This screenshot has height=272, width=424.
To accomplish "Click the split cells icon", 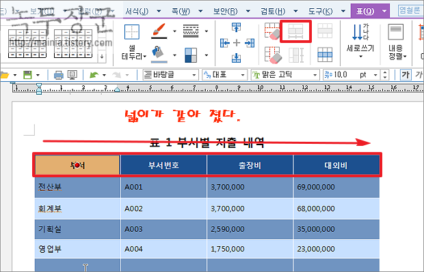I will coord(325,55).
